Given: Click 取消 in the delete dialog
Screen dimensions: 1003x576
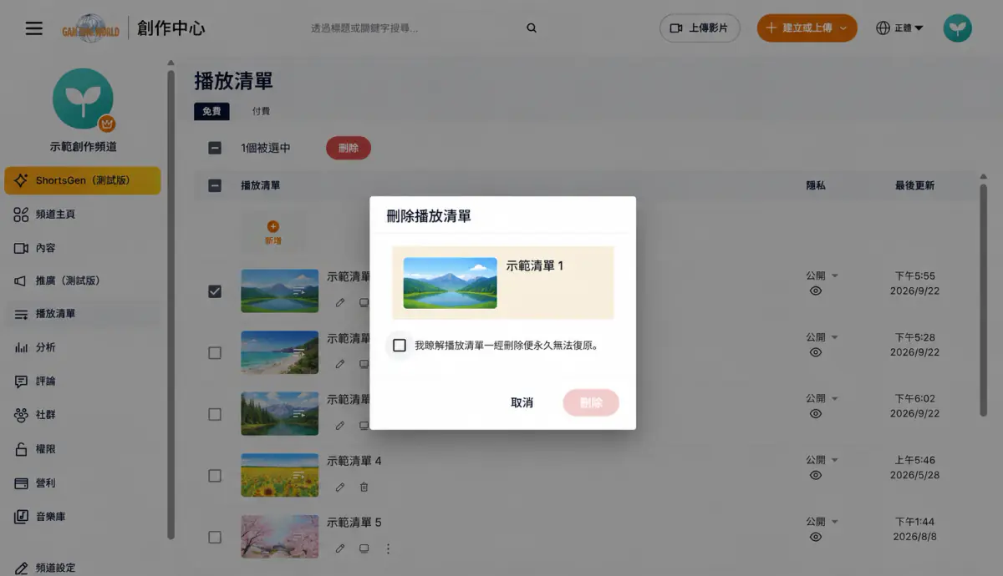Looking at the screenshot, I should [522, 402].
